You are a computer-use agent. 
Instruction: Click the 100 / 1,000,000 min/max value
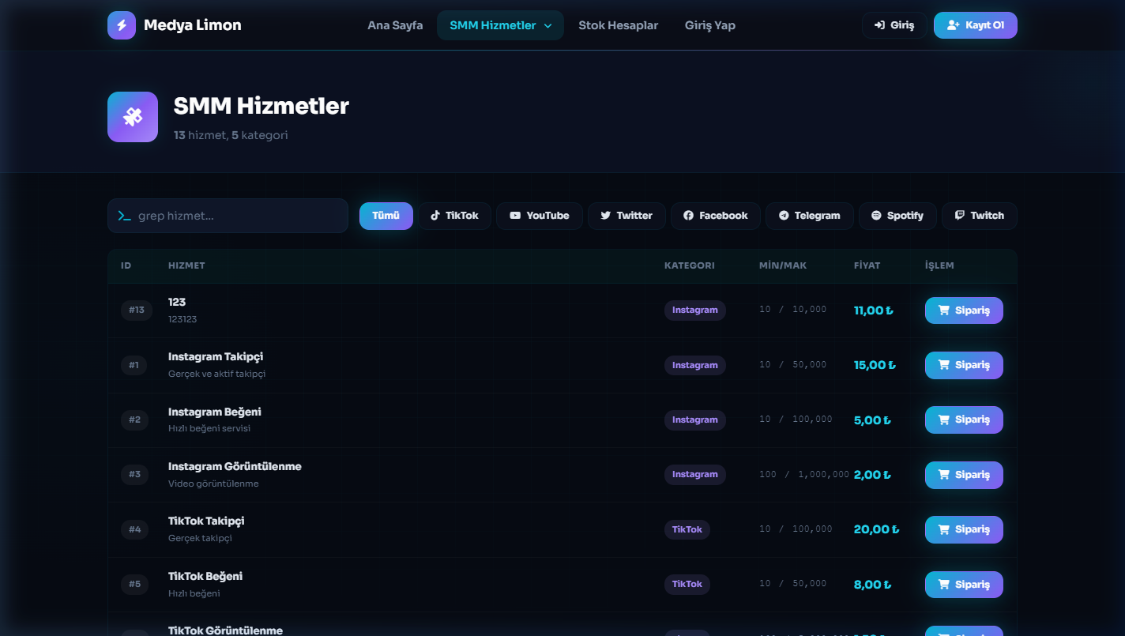click(x=804, y=475)
